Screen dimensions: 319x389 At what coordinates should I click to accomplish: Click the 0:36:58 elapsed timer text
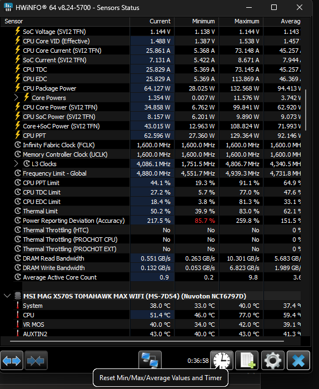198,361
